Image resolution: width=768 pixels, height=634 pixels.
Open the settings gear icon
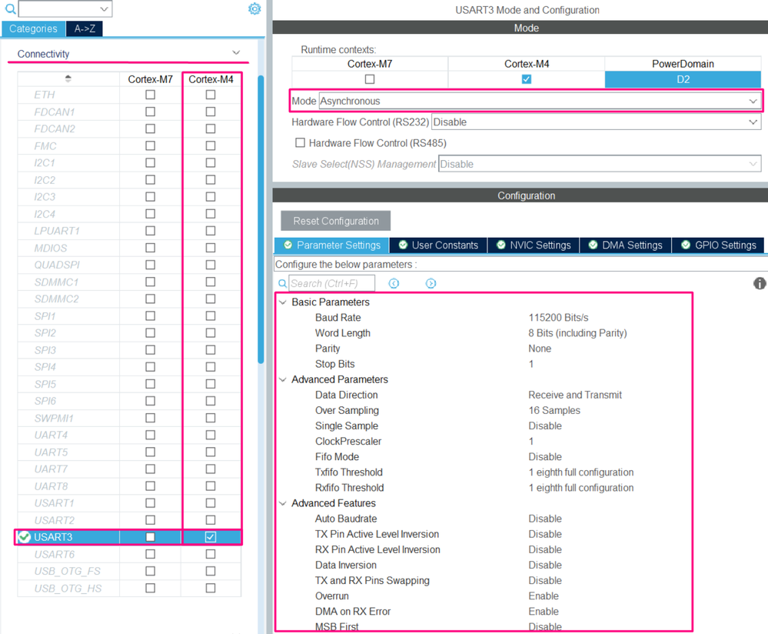[x=254, y=8]
